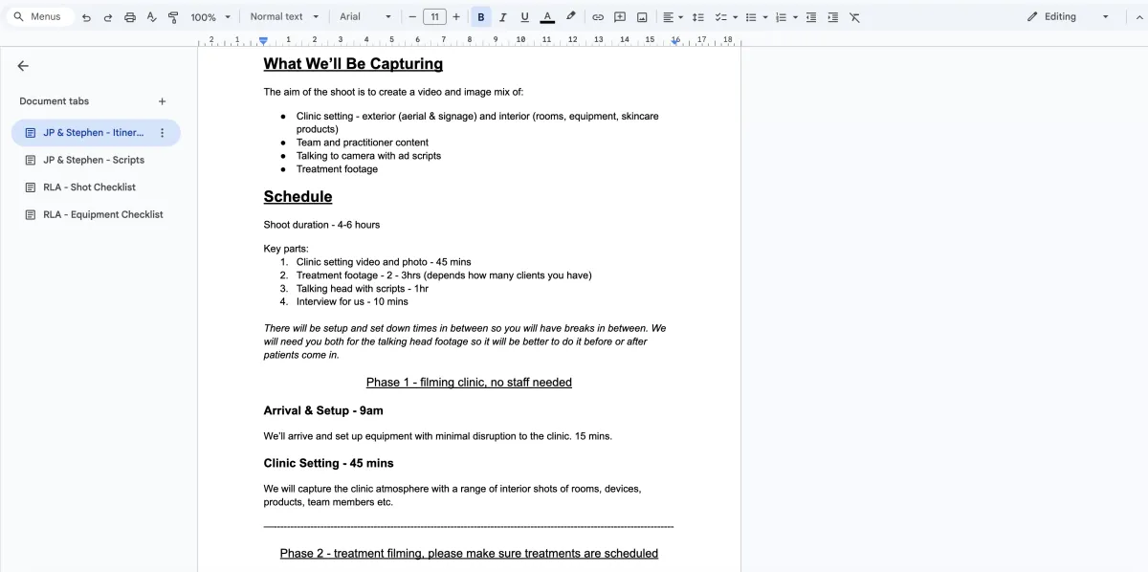Open the zoom 100% dropdown
The width and height of the screenshot is (1148, 572).
(x=210, y=17)
